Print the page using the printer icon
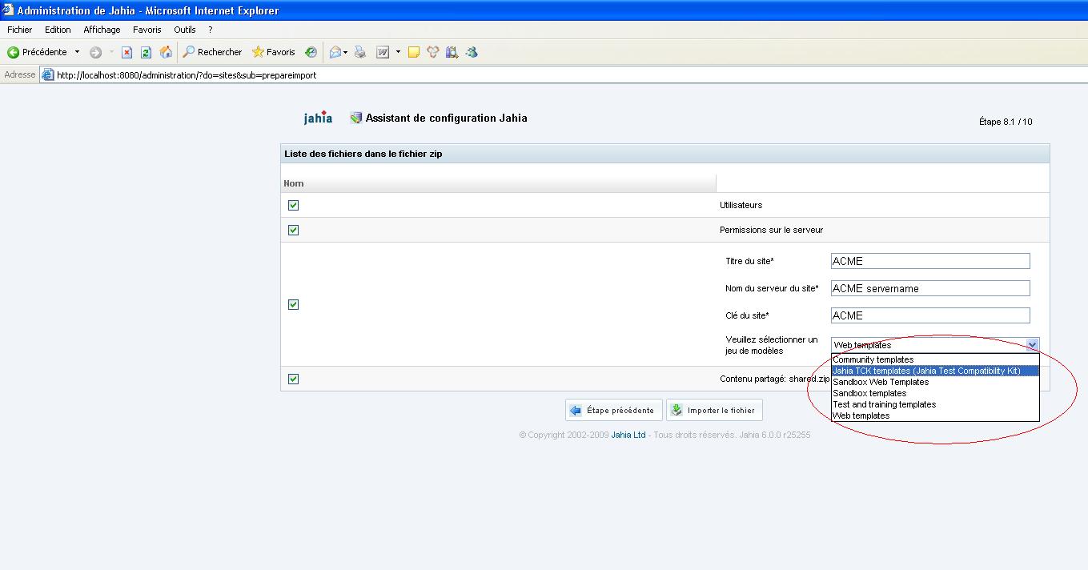The image size is (1088, 570). pos(360,52)
